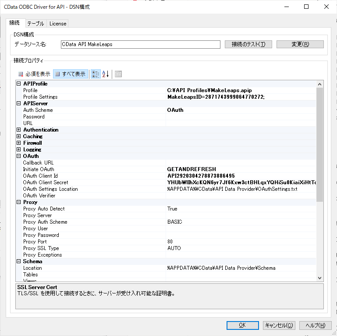Collapse the APIServer category
337x336 pixels.
[x=19, y=104]
